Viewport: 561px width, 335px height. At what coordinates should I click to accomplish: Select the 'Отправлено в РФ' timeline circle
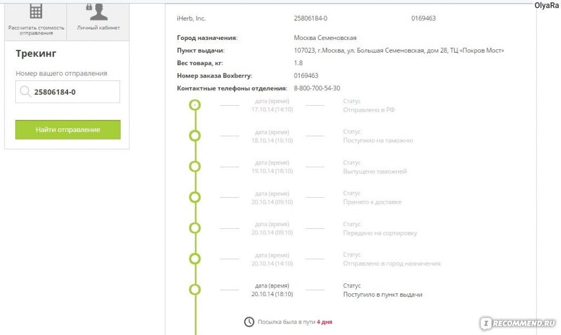194,105
